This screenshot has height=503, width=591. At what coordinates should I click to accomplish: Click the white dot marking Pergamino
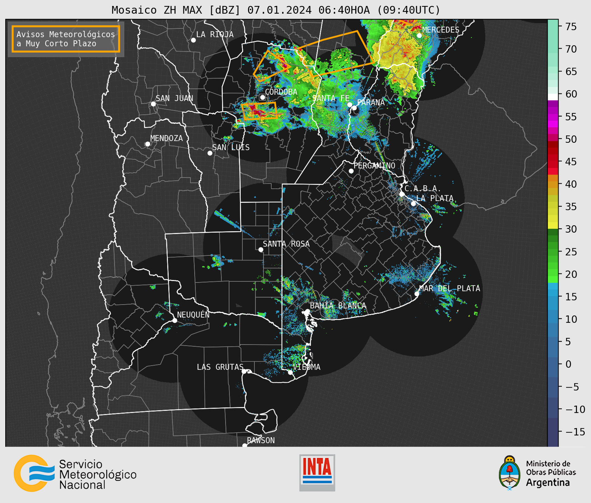tap(351, 171)
